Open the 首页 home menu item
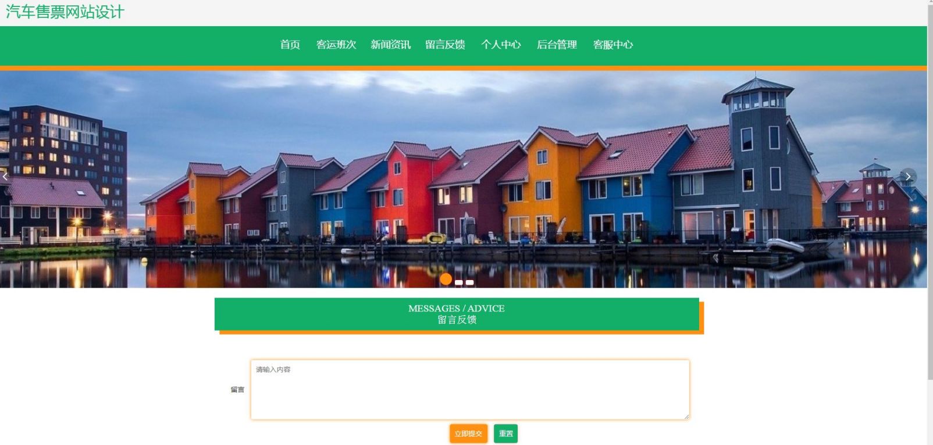 290,45
